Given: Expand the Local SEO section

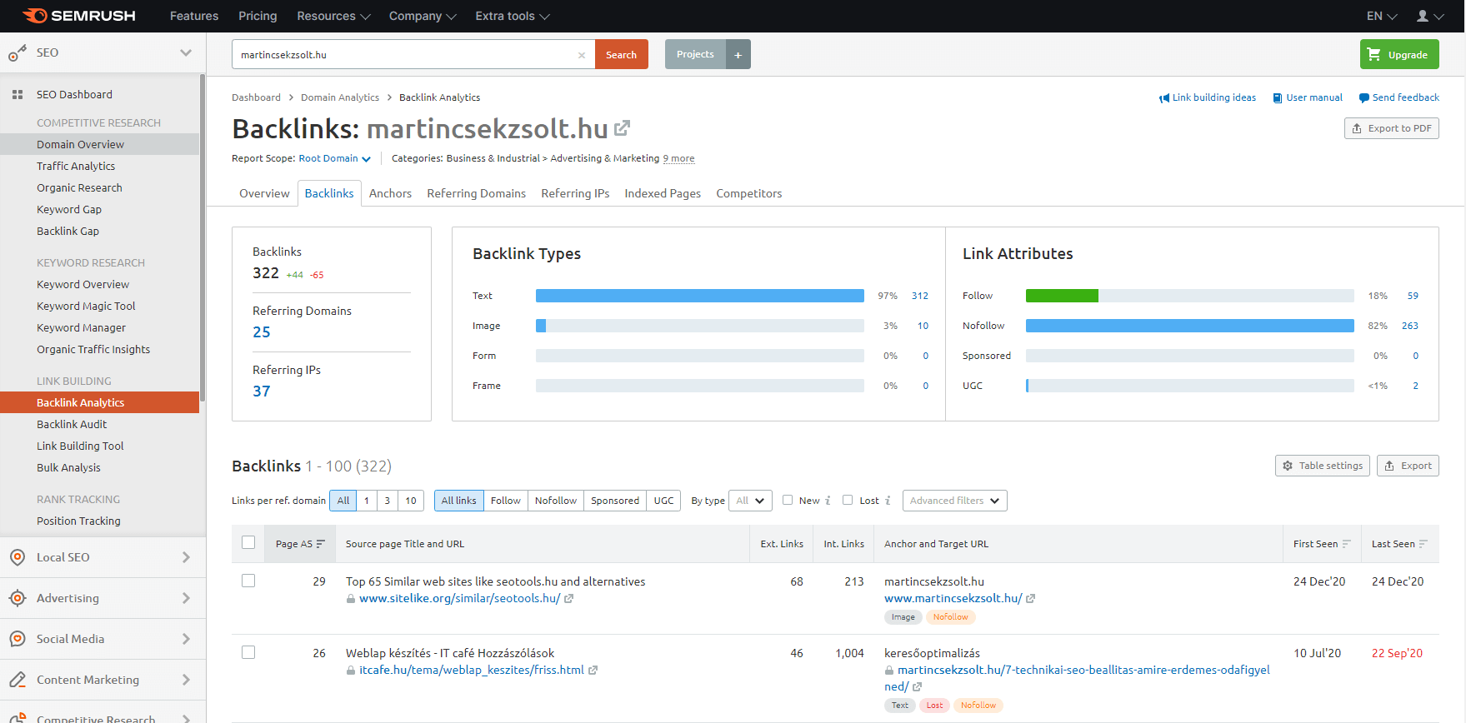Looking at the screenshot, I should (186, 557).
